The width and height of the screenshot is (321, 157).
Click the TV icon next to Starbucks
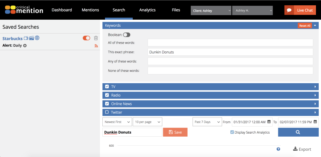26,38
